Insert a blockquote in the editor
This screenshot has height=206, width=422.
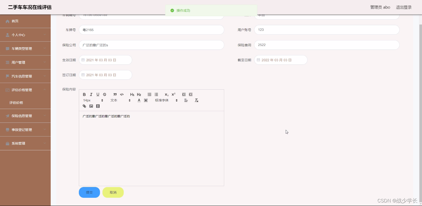coord(115,94)
